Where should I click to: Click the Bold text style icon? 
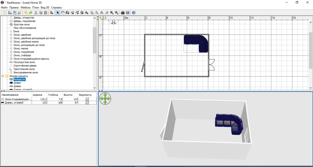[x=102, y=12]
